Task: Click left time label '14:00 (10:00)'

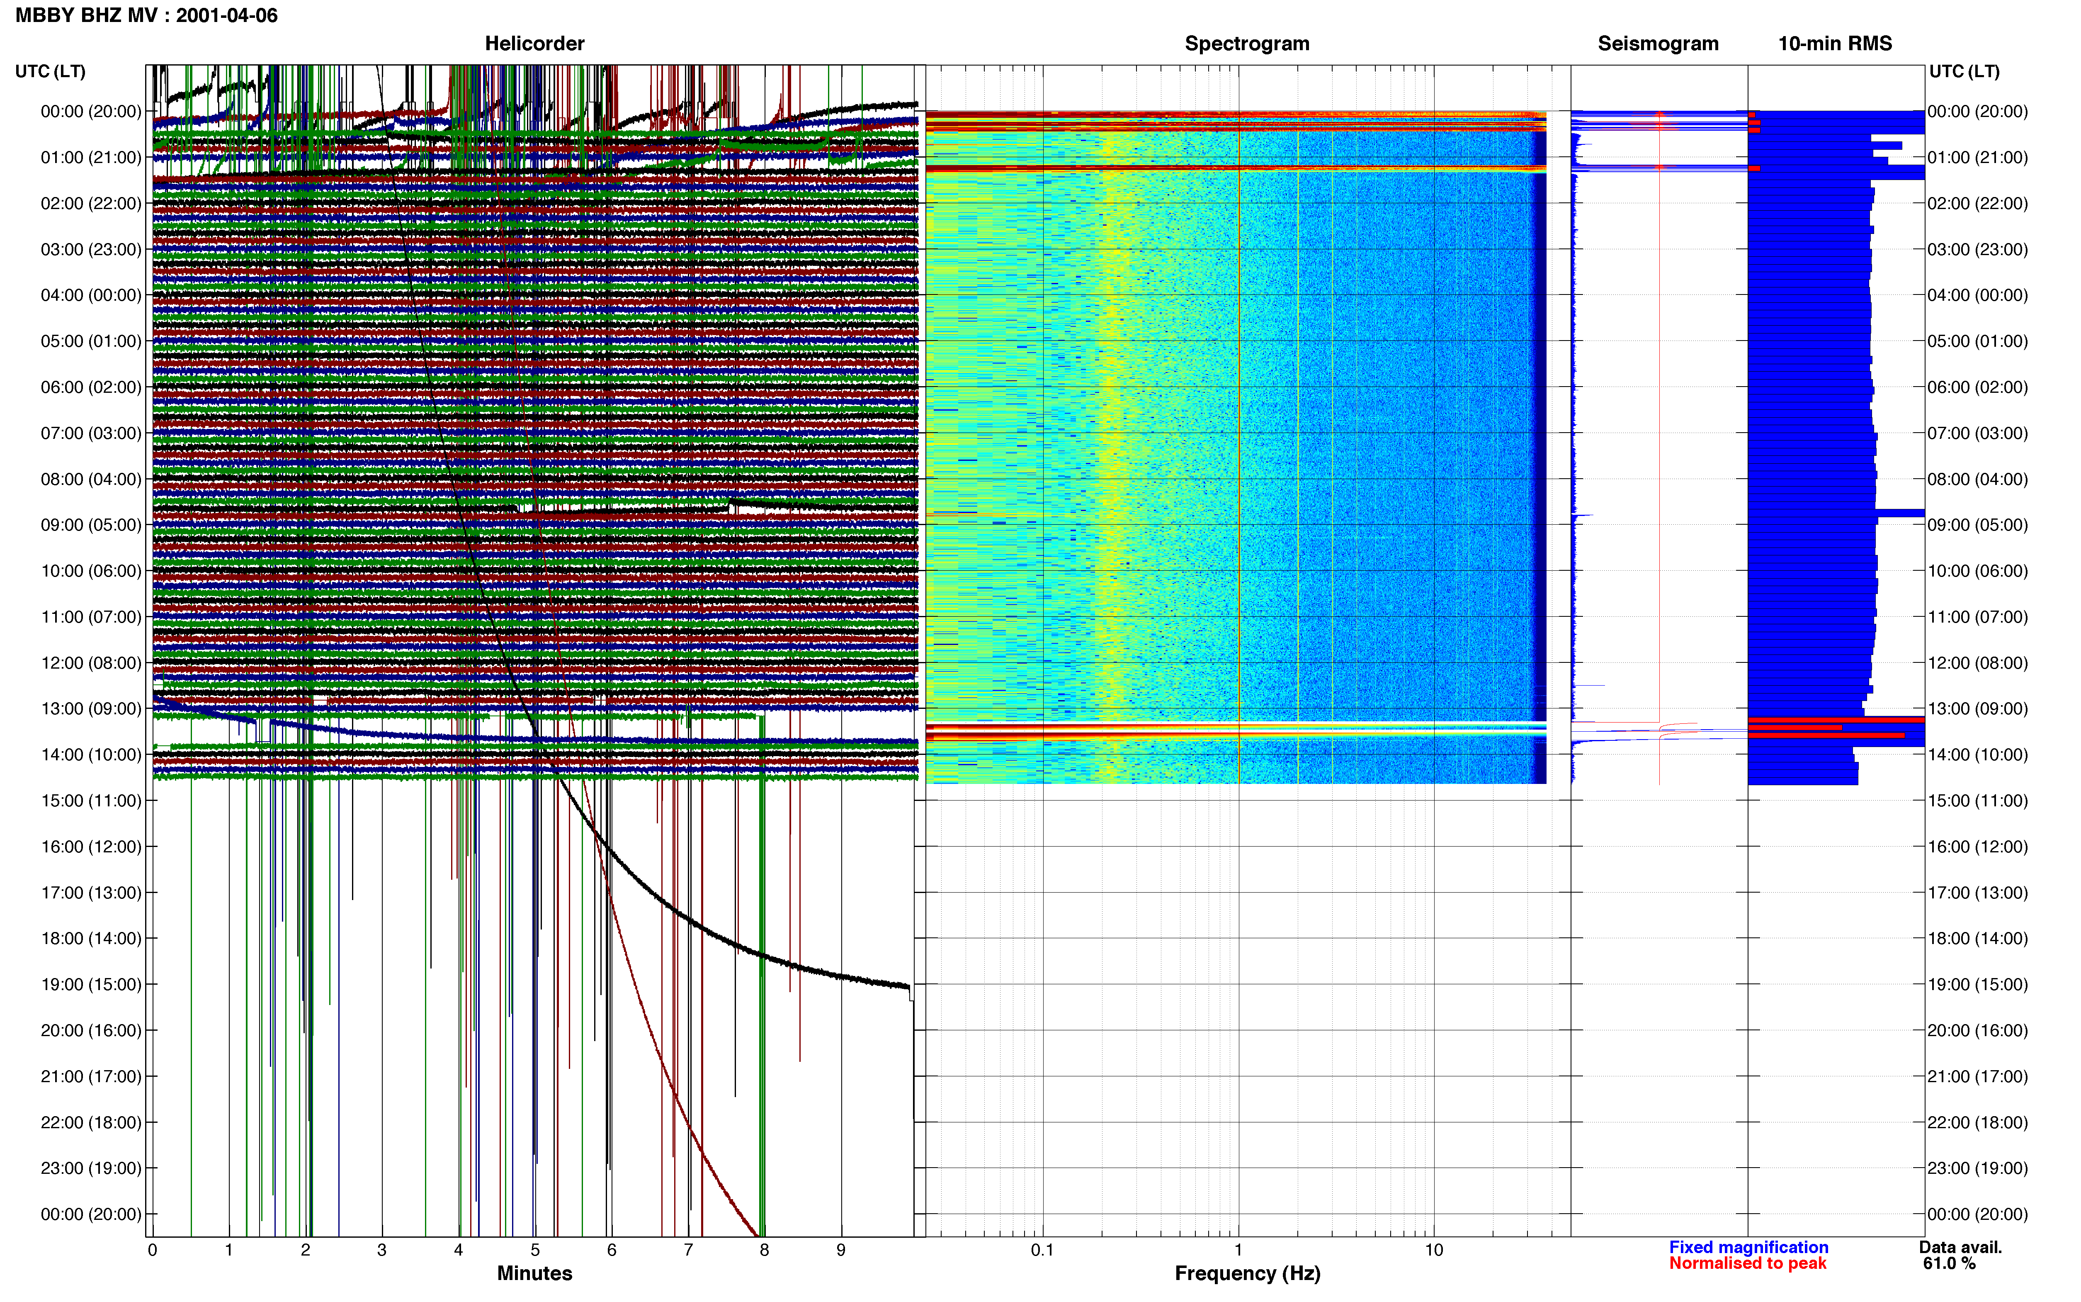Action: click(x=91, y=755)
